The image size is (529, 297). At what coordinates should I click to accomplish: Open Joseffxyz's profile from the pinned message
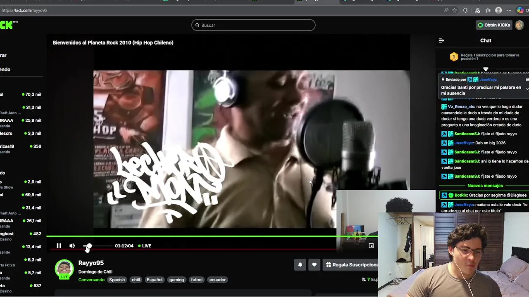pos(488,80)
